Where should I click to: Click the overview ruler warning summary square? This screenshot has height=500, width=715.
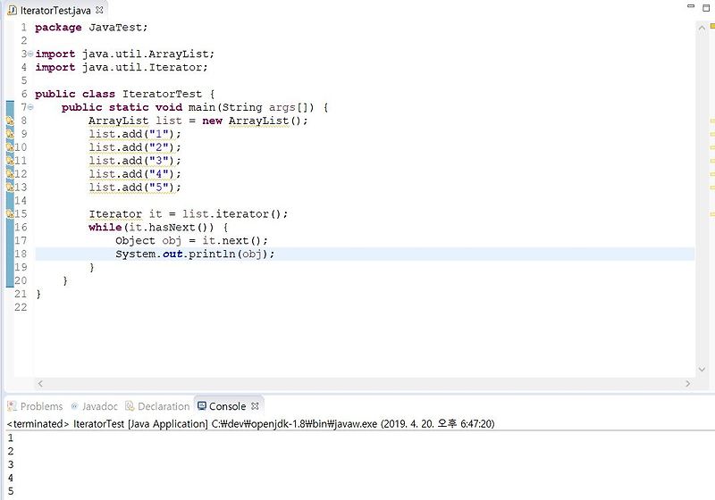click(712, 26)
